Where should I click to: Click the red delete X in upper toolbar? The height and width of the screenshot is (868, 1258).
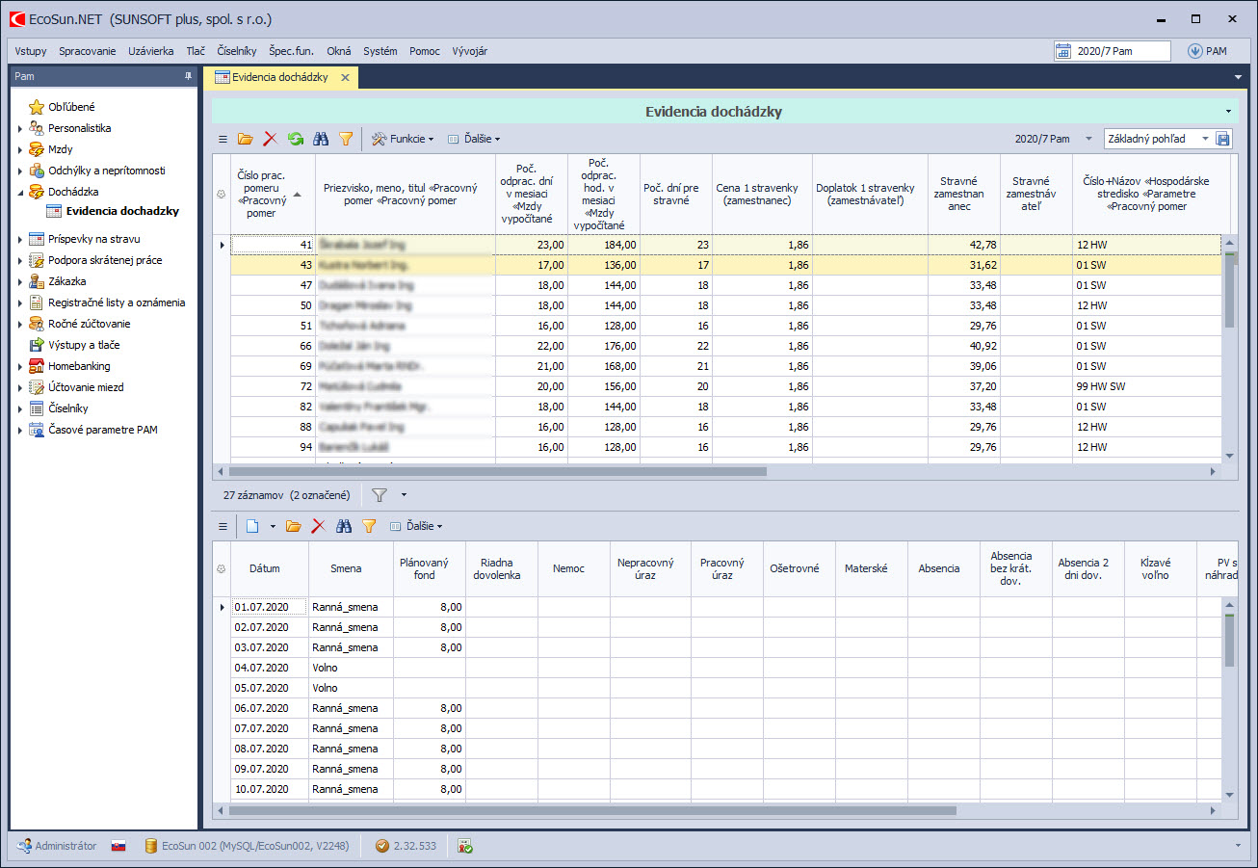270,139
